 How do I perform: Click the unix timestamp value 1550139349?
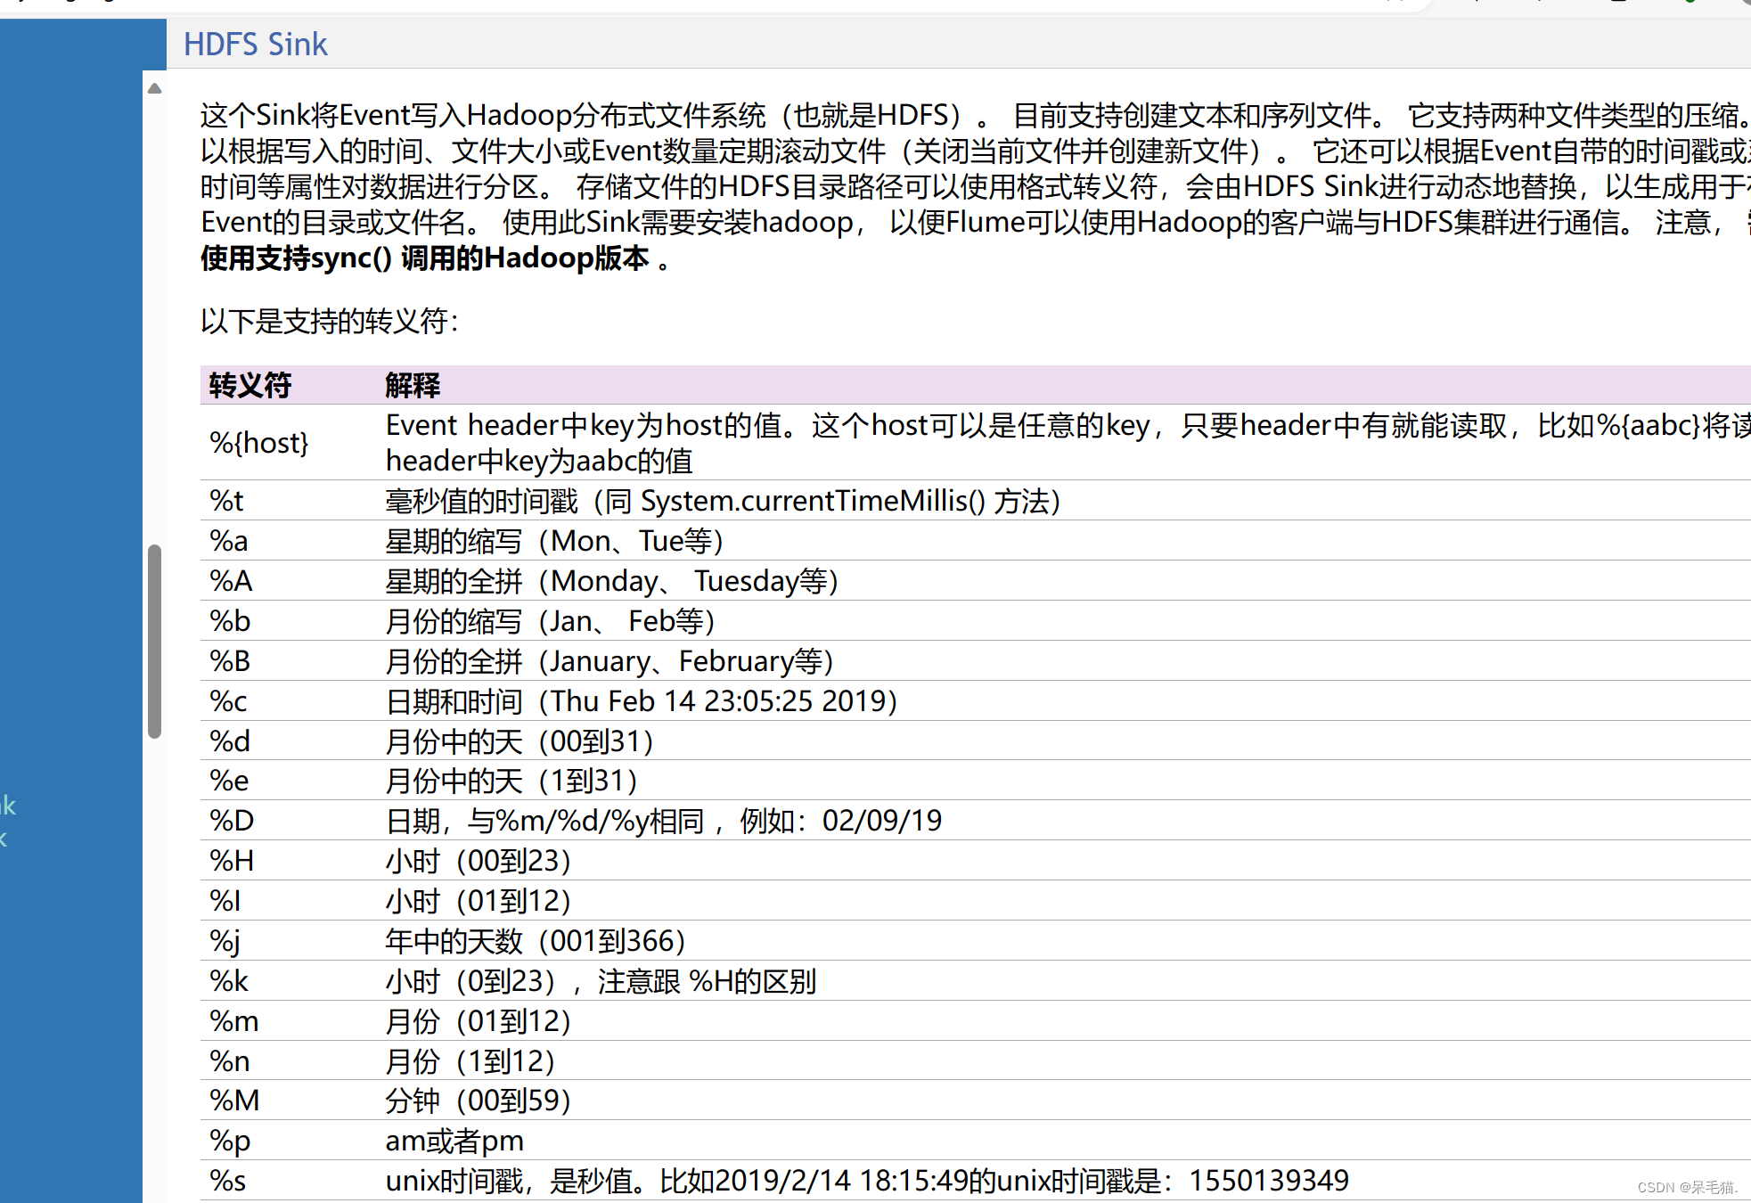[x=1268, y=1181]
